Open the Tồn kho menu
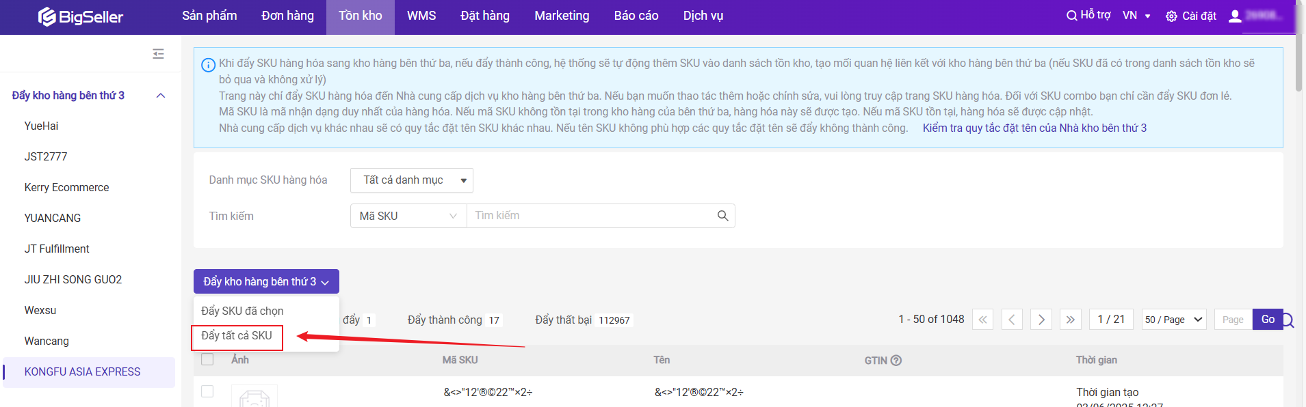Screen dimensions: 1306x407 361,16
